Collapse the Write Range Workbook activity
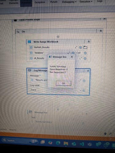This screenshot has height=153, width=115. (89, 42)
